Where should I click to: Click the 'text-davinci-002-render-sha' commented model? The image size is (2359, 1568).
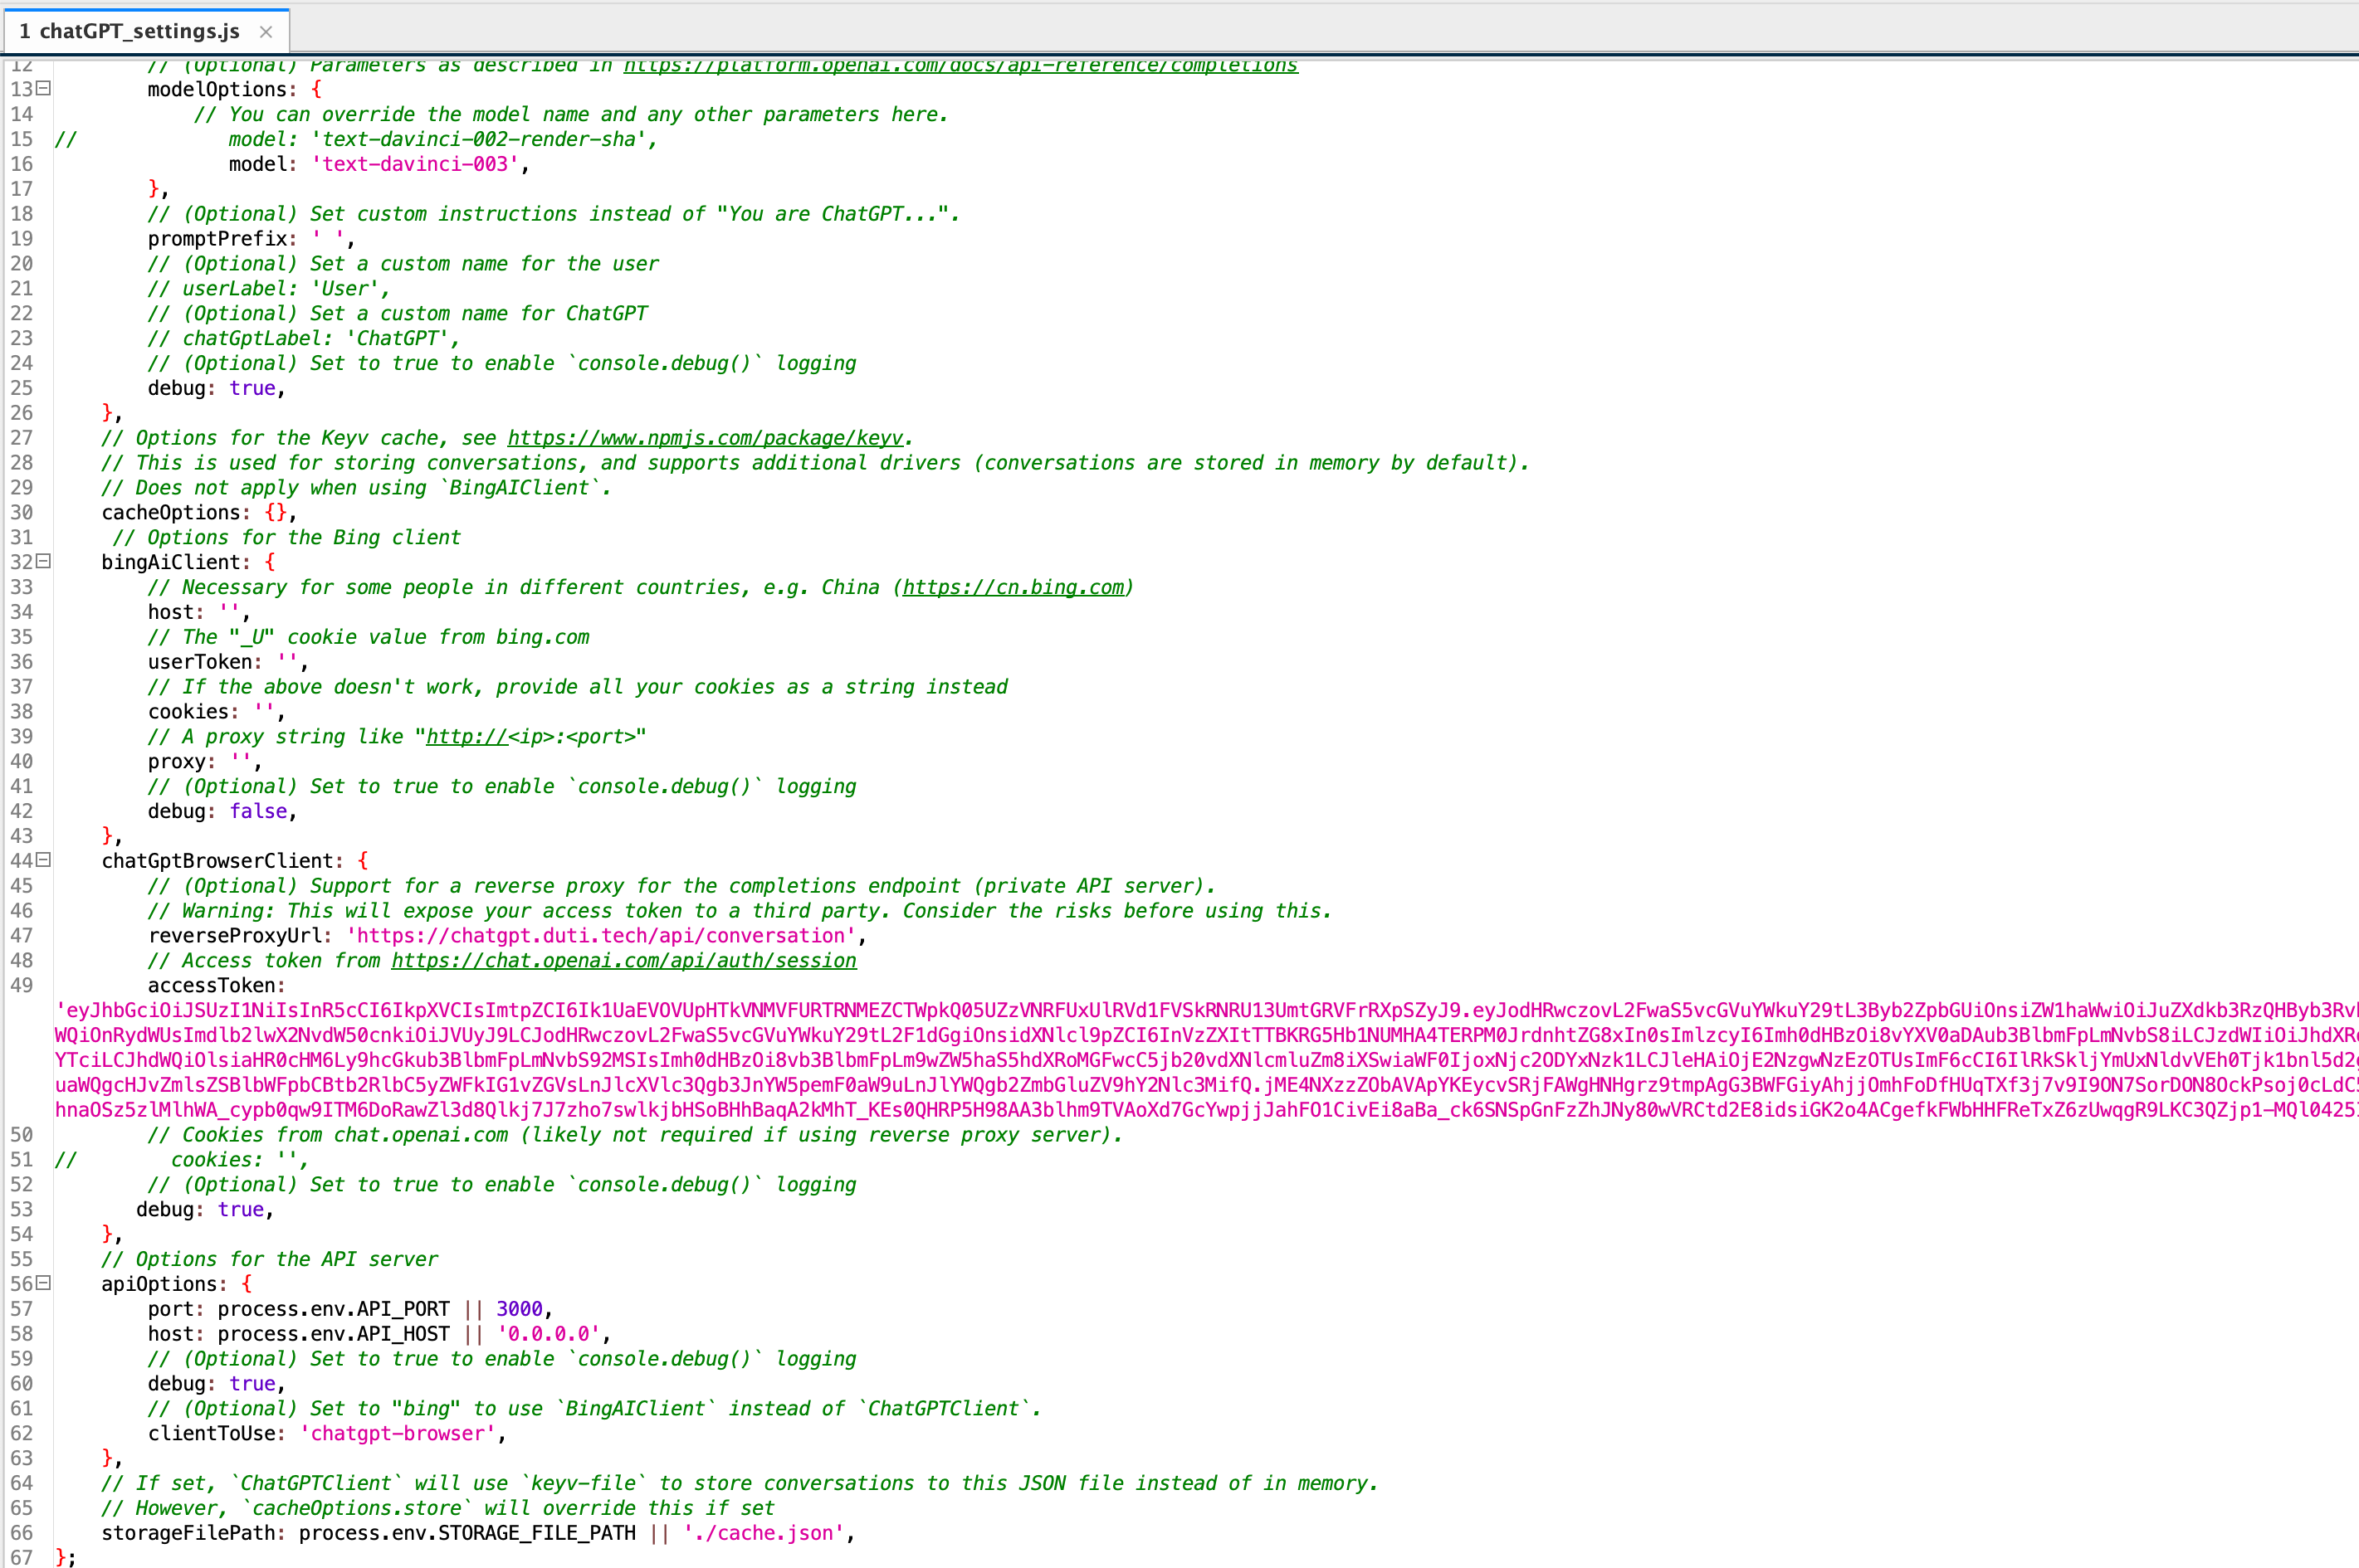point(478,139)
